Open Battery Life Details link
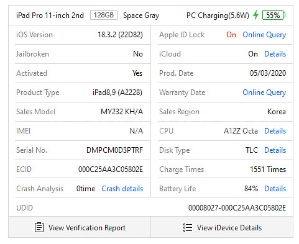 (x=275, y=189)
